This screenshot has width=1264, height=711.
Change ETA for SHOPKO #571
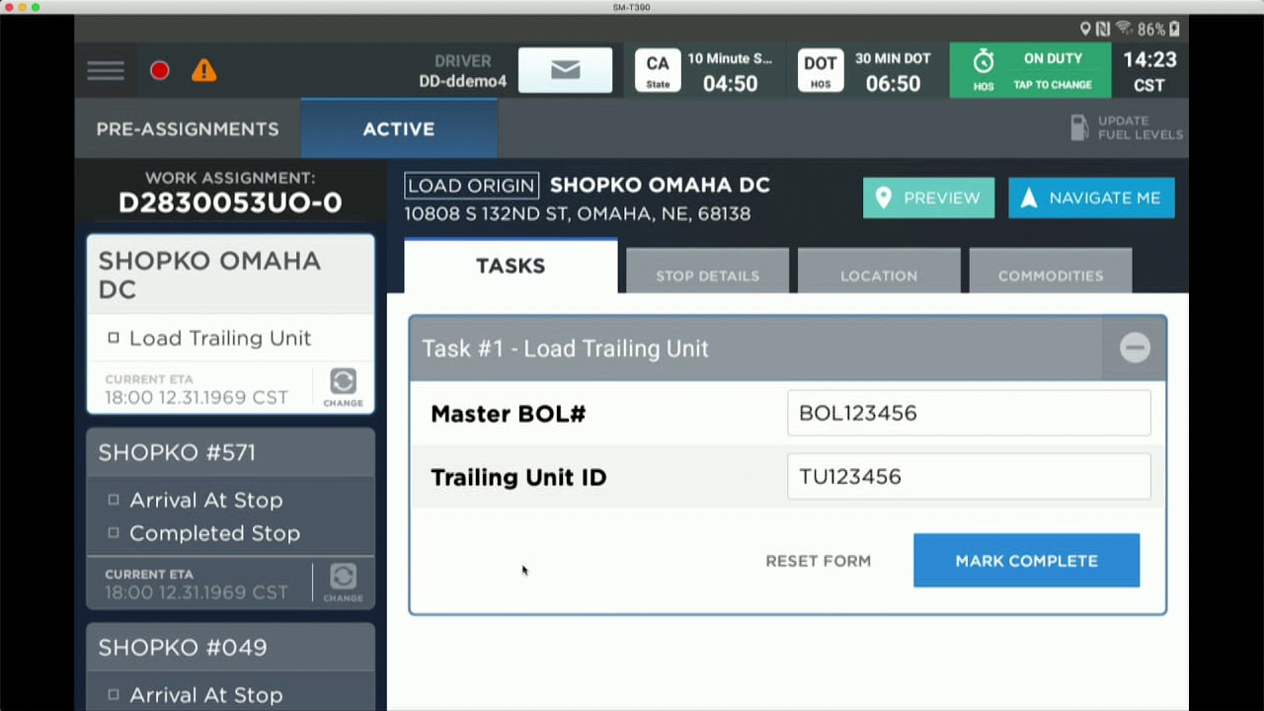tap(343, 583)
